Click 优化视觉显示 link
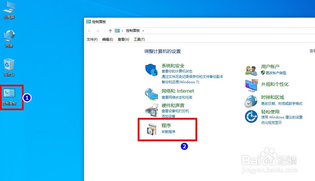Screen dimensions: 315x181 coord(272,122)
